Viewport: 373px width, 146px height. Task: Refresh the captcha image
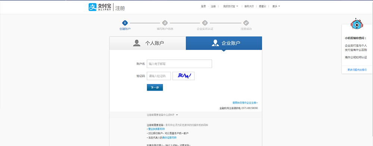(184, 76)
